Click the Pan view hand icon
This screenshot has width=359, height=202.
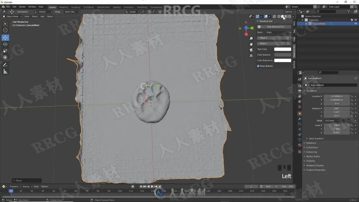[x=251, y=44]
